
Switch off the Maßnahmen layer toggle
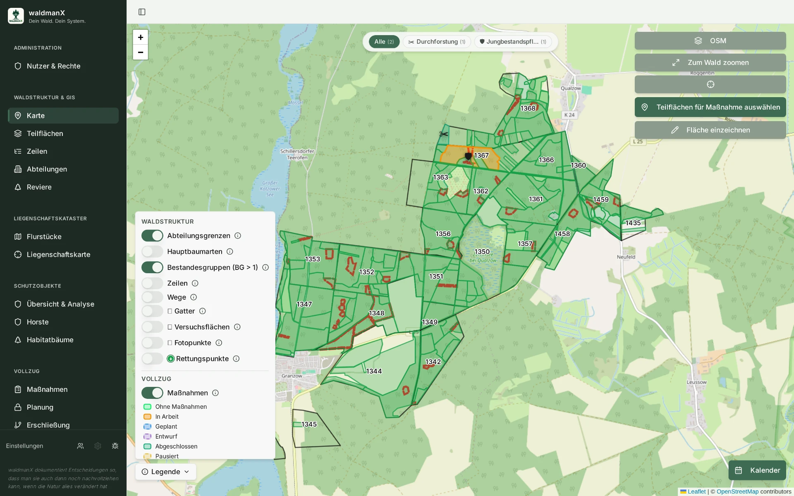(152, 393)
